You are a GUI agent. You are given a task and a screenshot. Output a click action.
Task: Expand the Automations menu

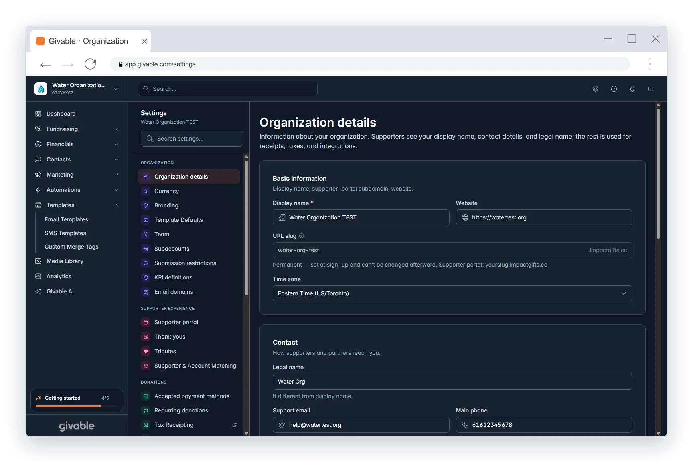(77, 190)
